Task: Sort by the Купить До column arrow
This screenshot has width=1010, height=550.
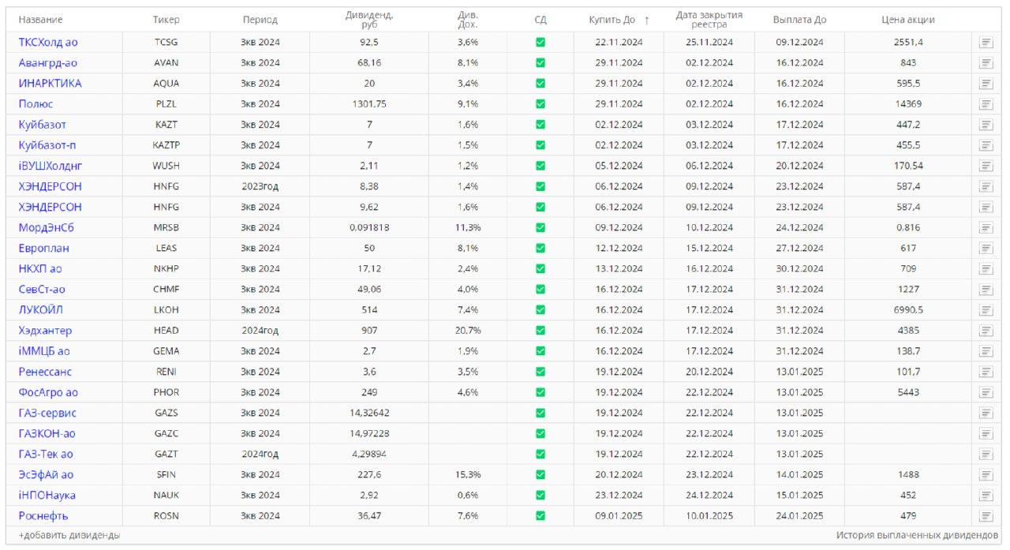Action: coord(647,20)
